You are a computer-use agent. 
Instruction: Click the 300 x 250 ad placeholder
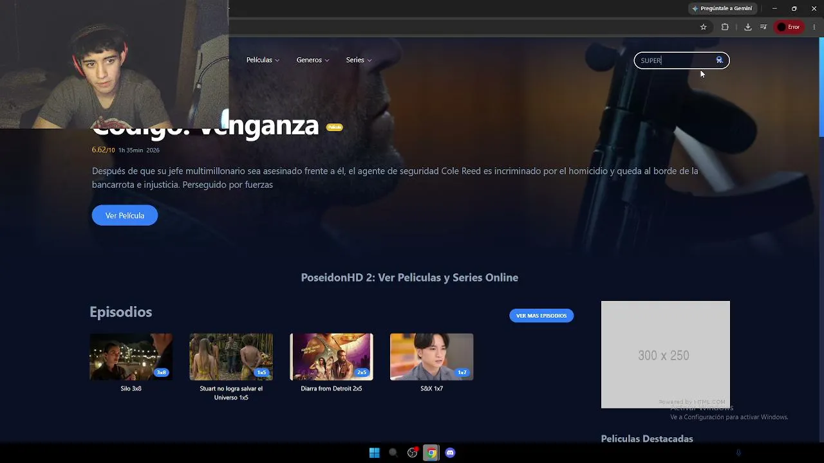pyautogui.click(x=666, y=354)
